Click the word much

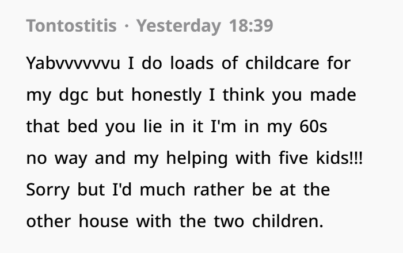click(x=162, y=190)
